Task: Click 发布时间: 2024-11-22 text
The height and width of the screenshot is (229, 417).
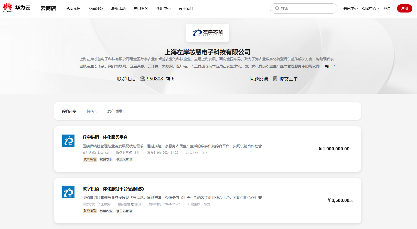Action: point(165,204)
